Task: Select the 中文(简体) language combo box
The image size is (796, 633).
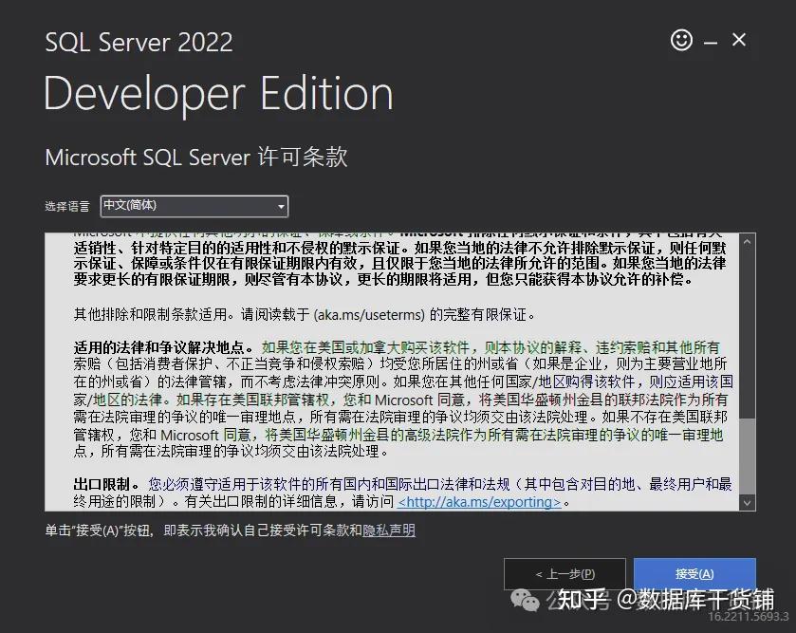Action: 194,206
